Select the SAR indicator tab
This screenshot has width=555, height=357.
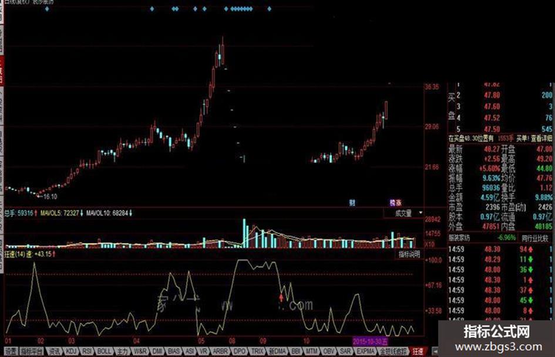[x=345, y=351]
